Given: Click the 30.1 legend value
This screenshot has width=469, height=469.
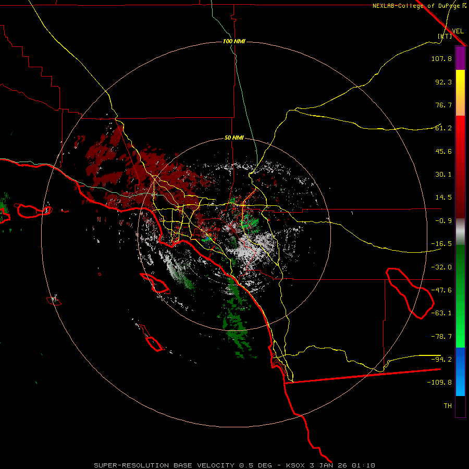Looking at the screenshot, I should (x=443, y=175).
